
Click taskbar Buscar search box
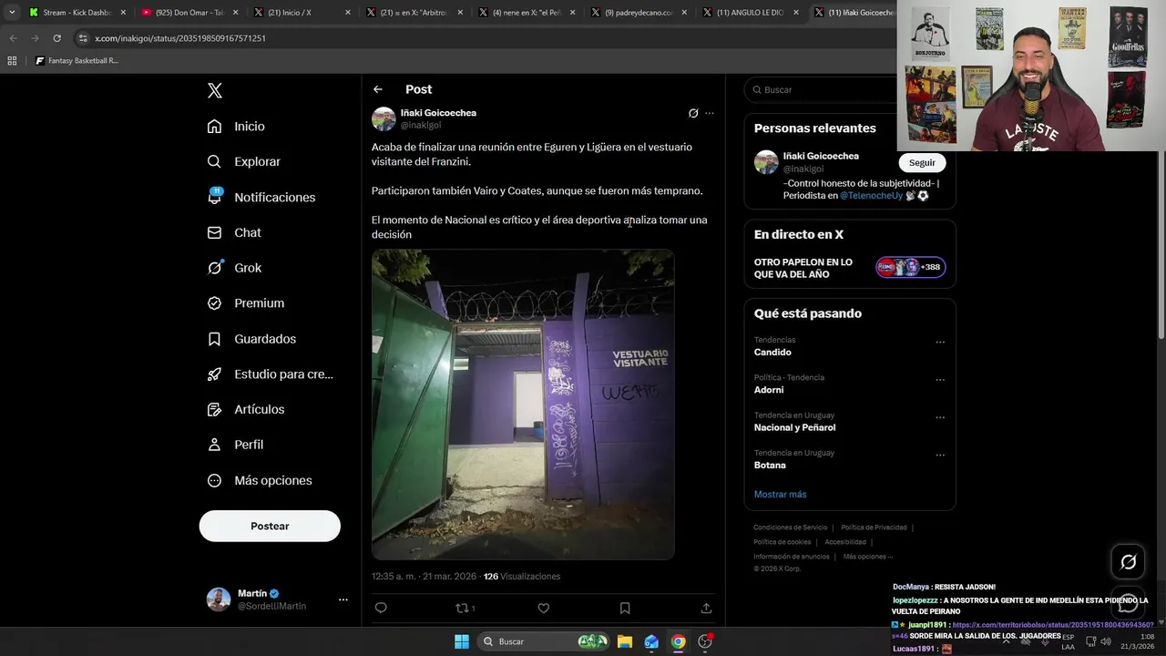click(545, 641)
